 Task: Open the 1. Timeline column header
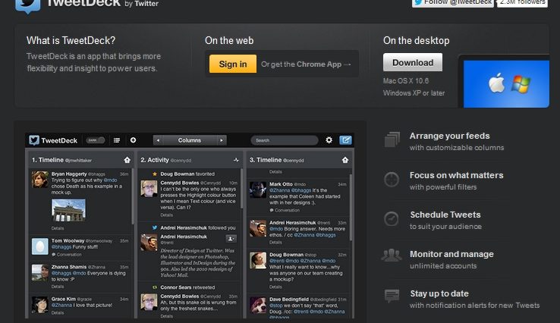(80, 160)
